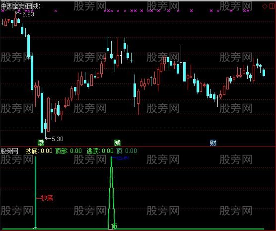Image resolution: width=276 pixels, height=231 pixels.
Task: Click the blue label at indicator peak
Action: point(123,158)
